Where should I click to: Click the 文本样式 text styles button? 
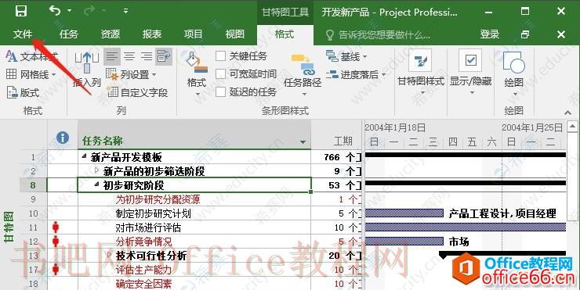tap(32, 56)
